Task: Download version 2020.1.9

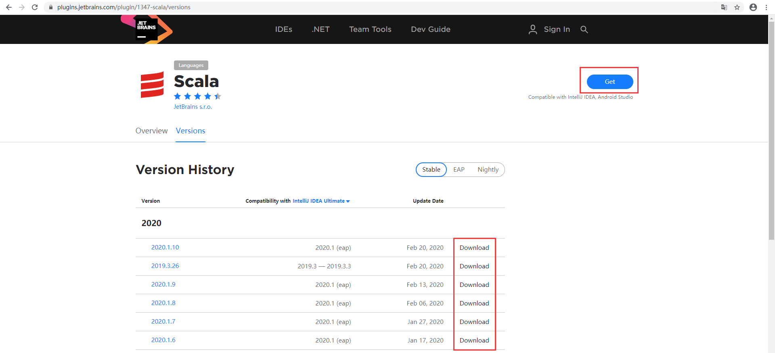Action: pos(474,285)
